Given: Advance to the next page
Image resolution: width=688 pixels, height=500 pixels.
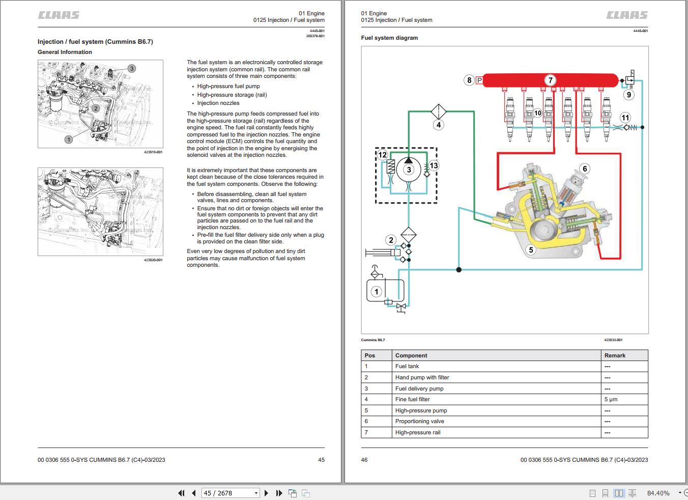Looking at the screenshot, I should [266, 493].
